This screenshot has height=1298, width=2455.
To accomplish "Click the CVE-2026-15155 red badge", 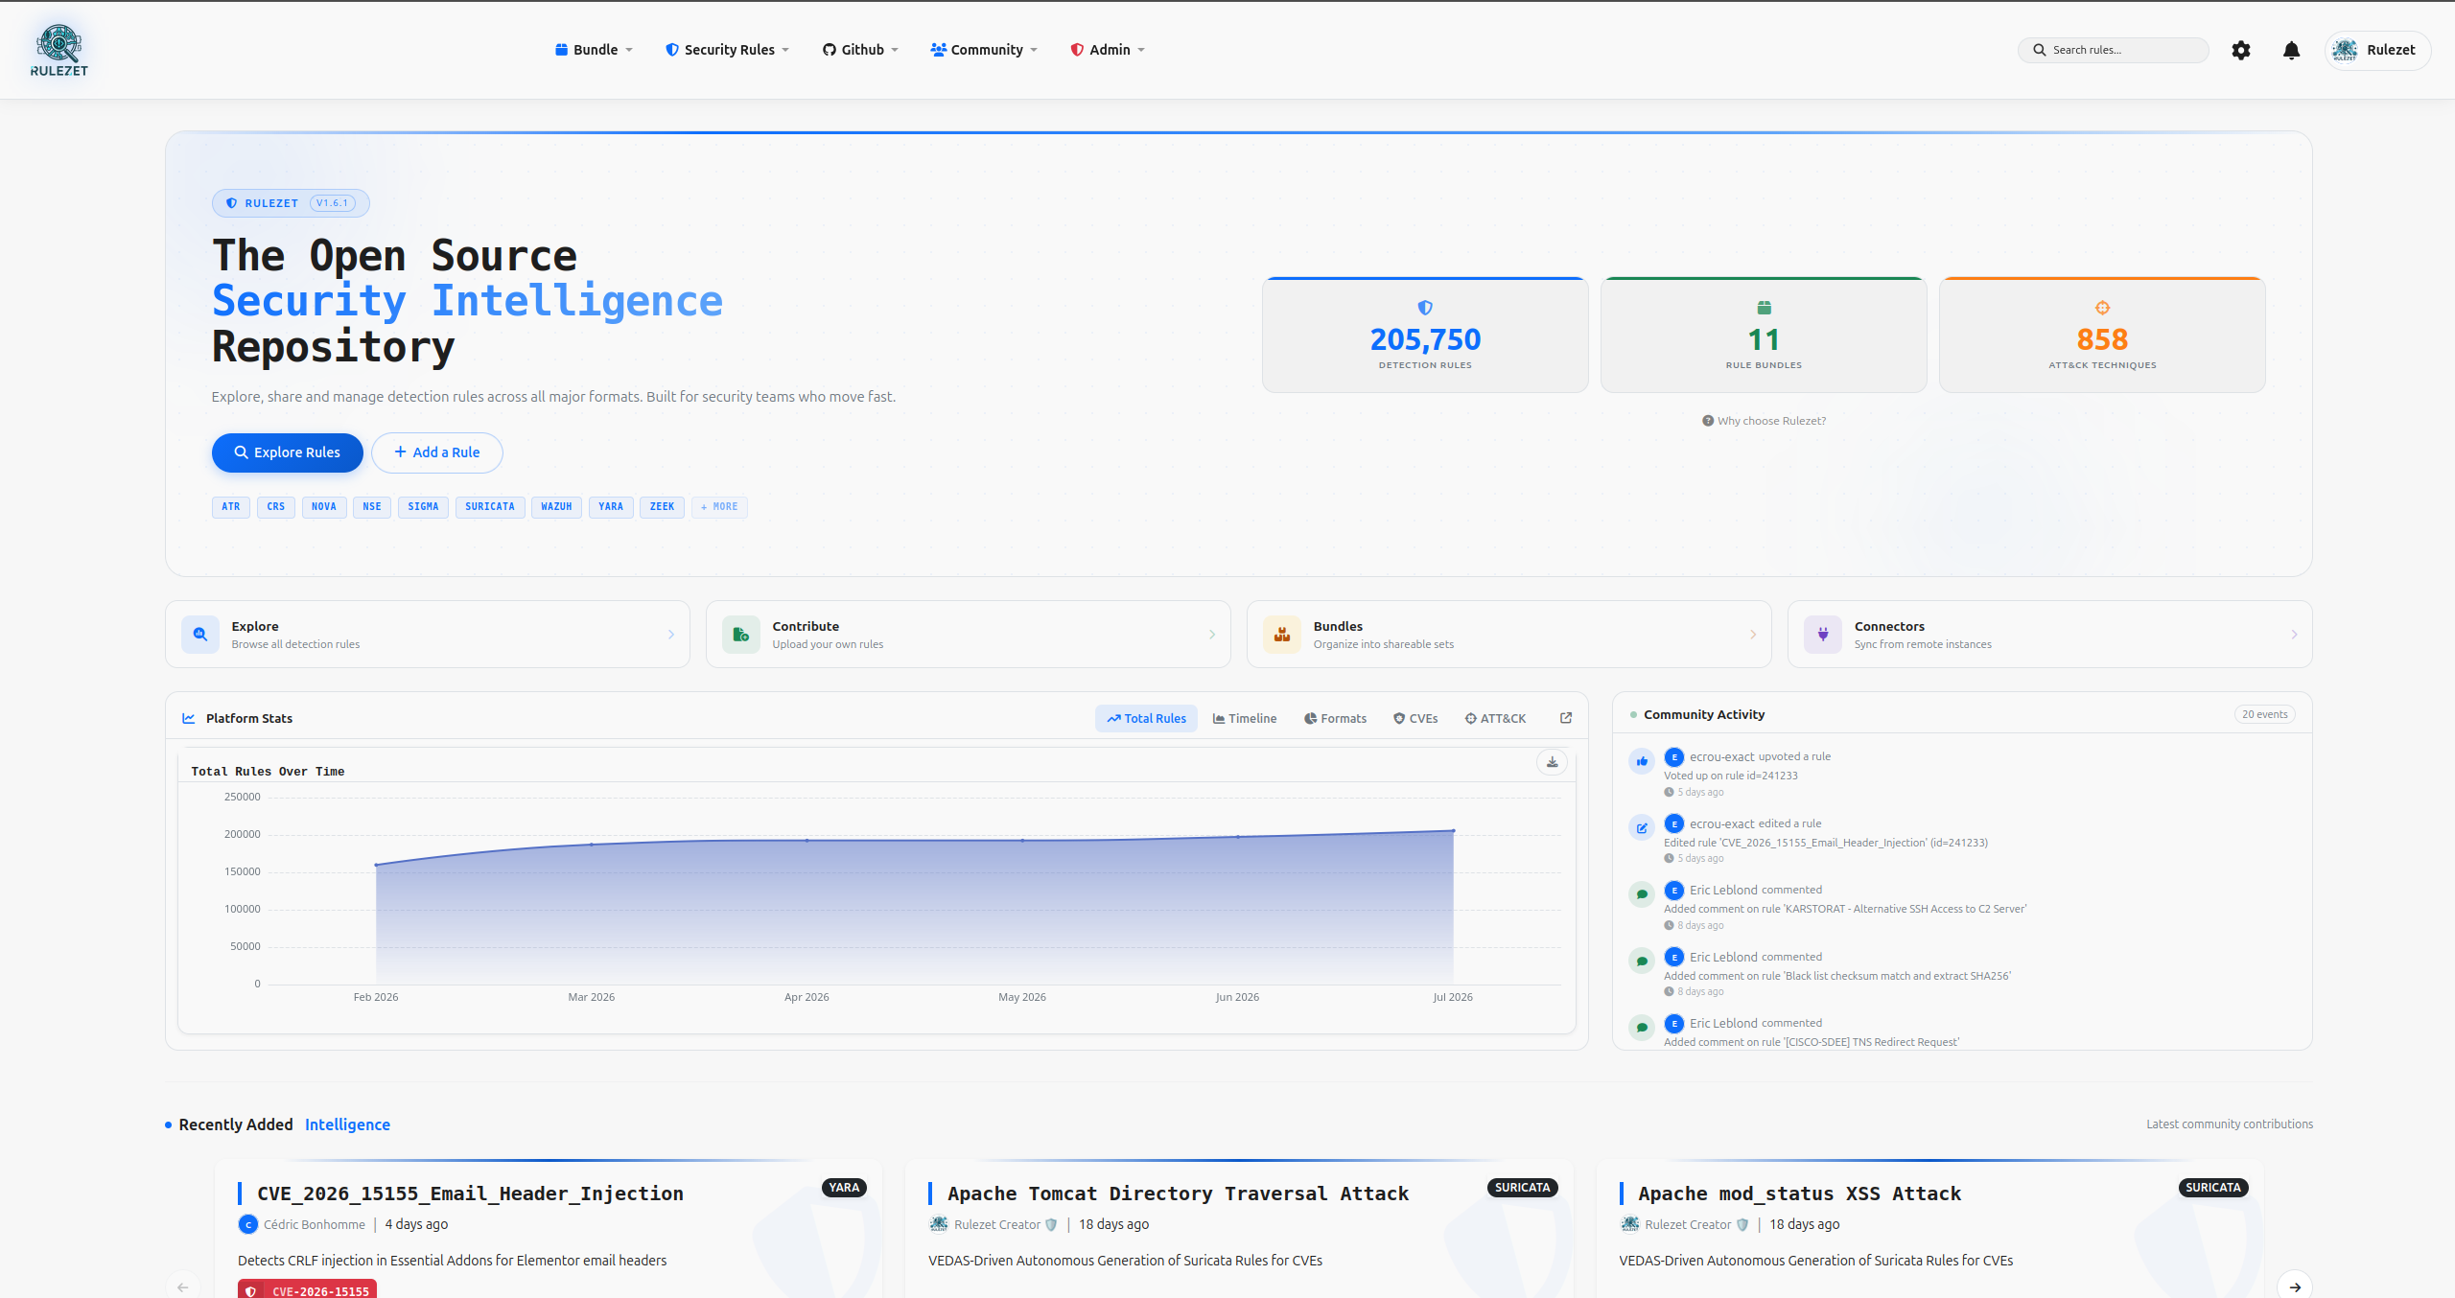I will coord(308,1289).
